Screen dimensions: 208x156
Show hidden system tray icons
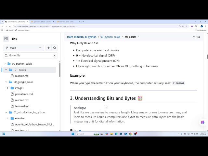(x=178, y=134)
